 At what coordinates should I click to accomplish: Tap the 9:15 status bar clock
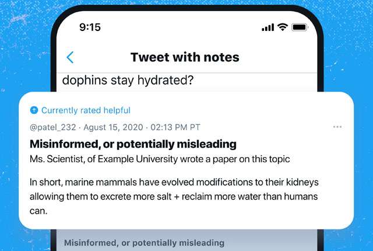coord(90,27)
